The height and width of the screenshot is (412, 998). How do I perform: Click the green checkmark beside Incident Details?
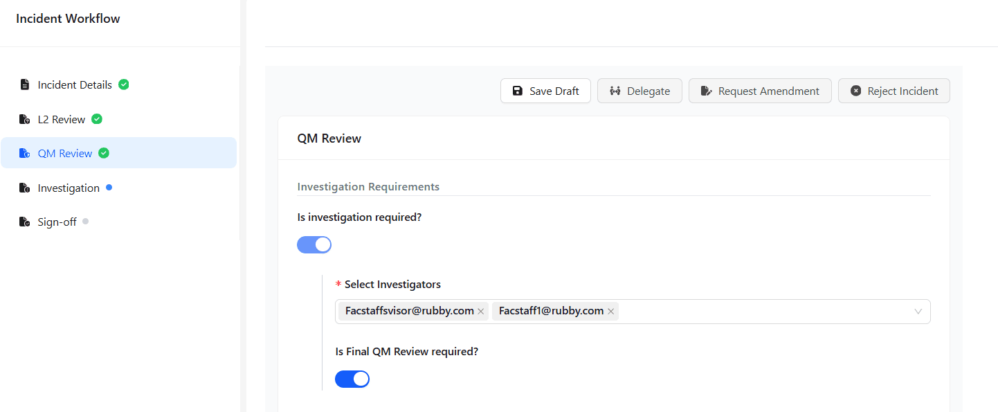124,84
